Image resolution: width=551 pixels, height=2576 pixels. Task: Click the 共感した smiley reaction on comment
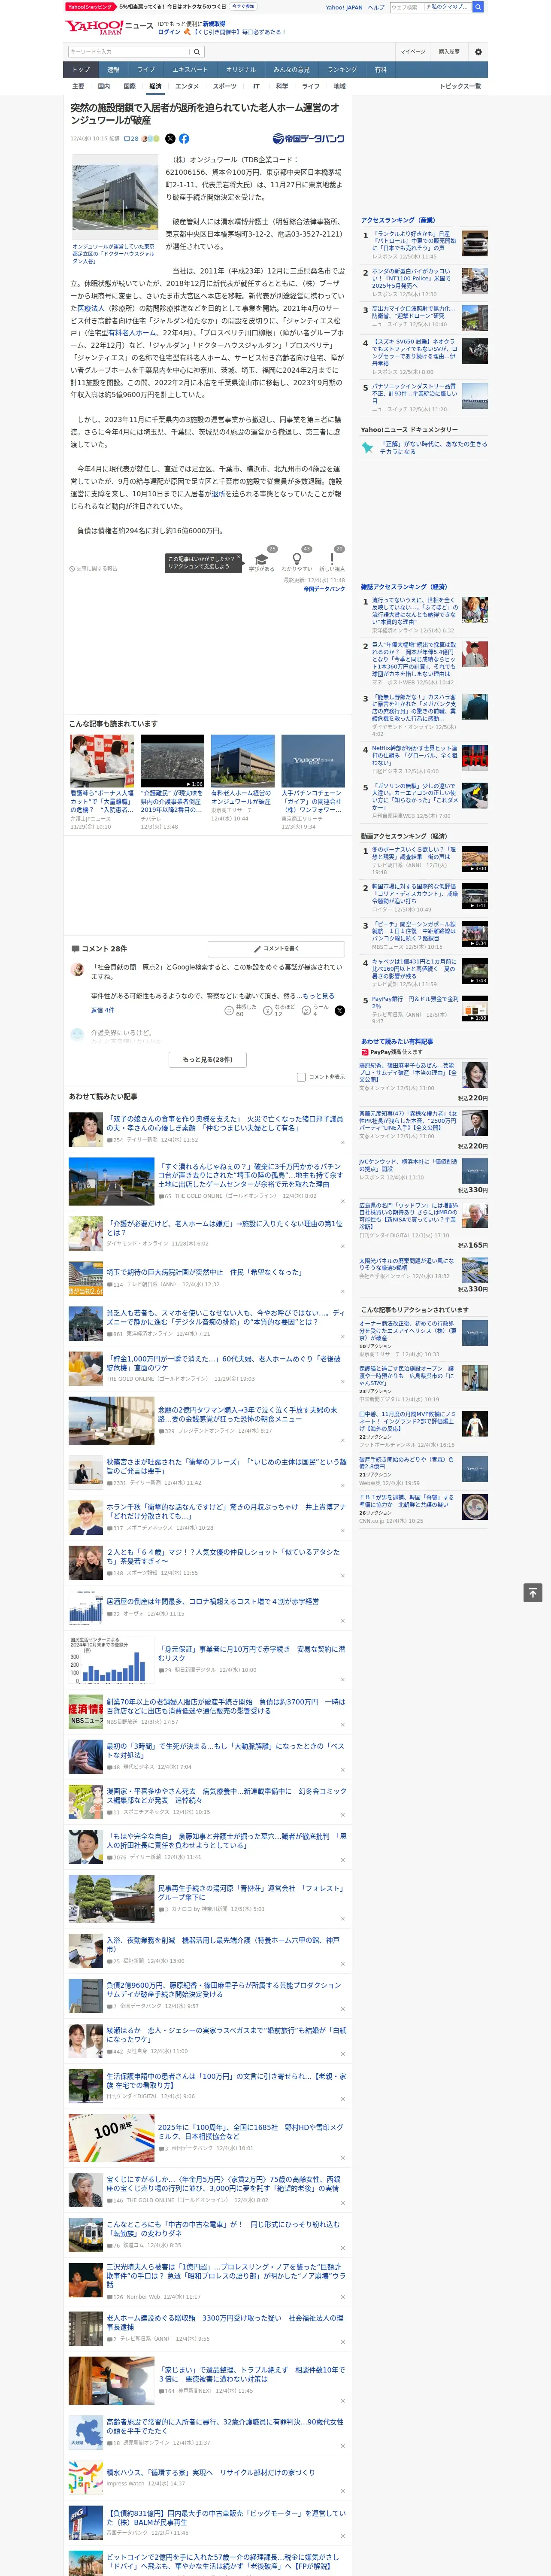point(229,1011)
